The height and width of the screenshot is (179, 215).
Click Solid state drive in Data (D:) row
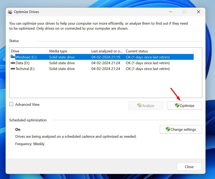pyautogui.click(x=62, y=63)
